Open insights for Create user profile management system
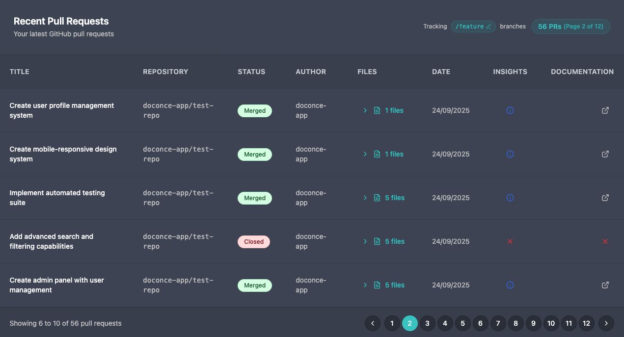624x337 pixels. (510, 110)
